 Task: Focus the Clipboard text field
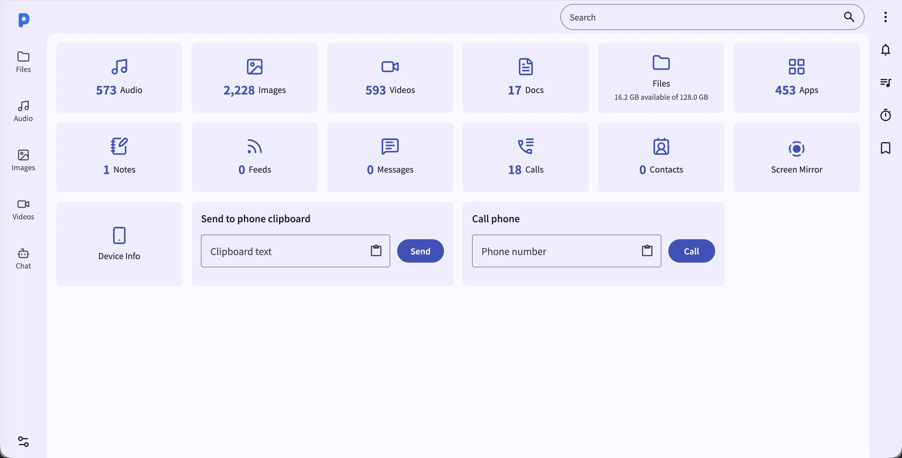pyautogui.click(x=295, y=251)
